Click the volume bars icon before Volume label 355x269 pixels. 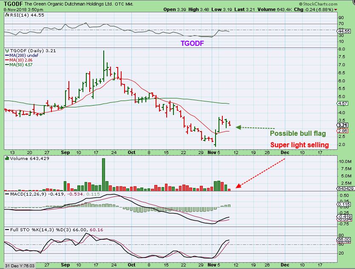[7, 158]
